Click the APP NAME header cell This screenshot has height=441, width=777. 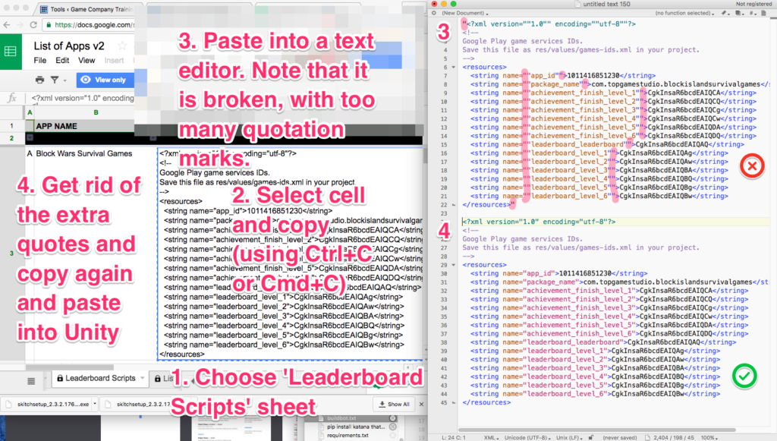84,126
